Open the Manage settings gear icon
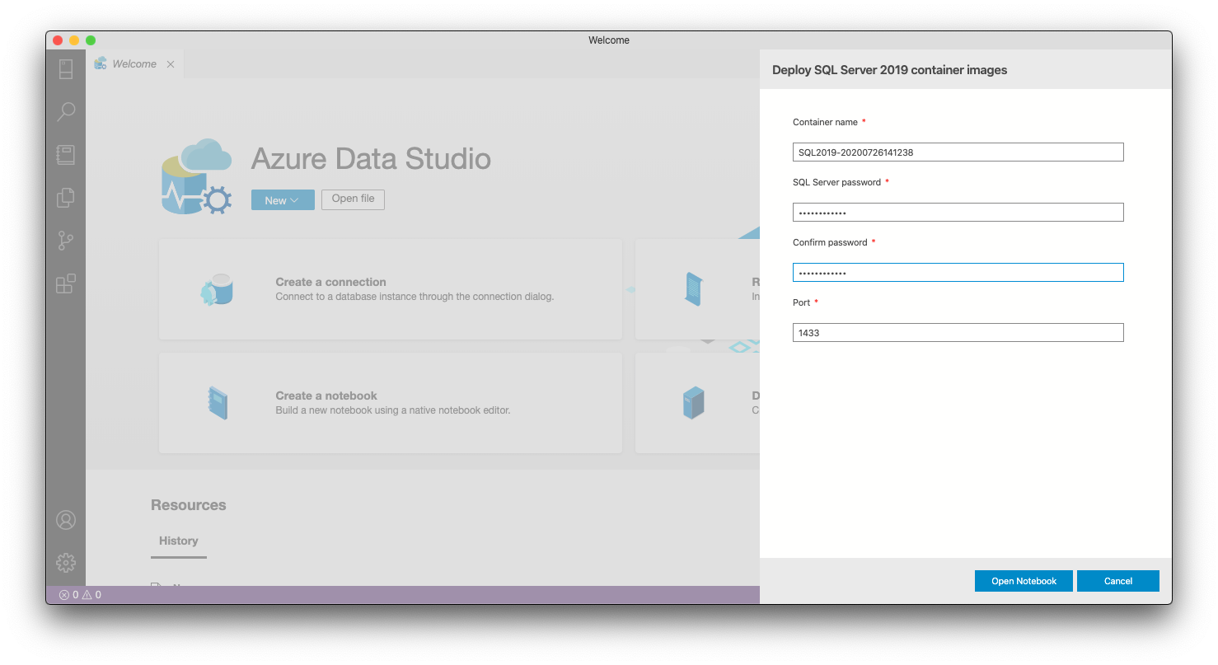1218x665 pixels. 66,563
